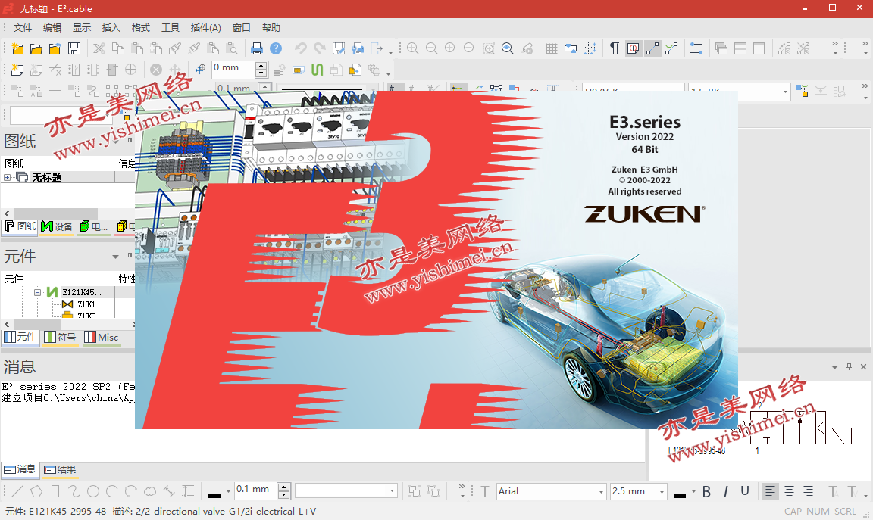Click the tile windows horizontally icon
The height and width of the screenshot is (520, 873).
point(740,49)
